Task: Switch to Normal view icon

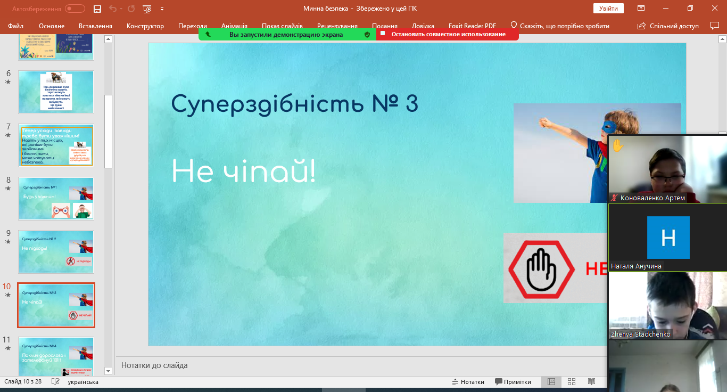Action: (x=551, y=382)
